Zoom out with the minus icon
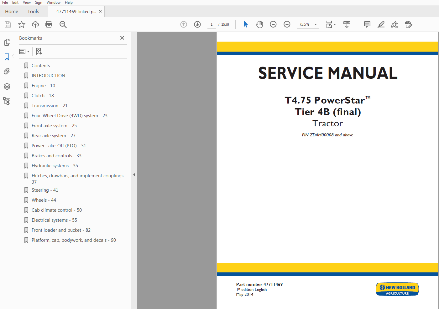This screenshot has height=309, width=439. tap(273, 24)
